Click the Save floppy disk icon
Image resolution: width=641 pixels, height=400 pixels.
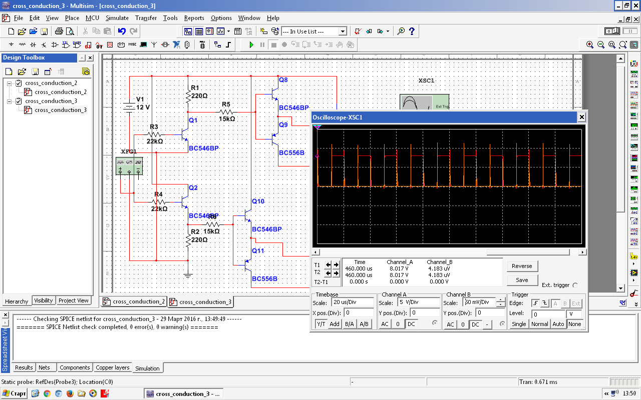pyautogui.click(x=44, y=31)
